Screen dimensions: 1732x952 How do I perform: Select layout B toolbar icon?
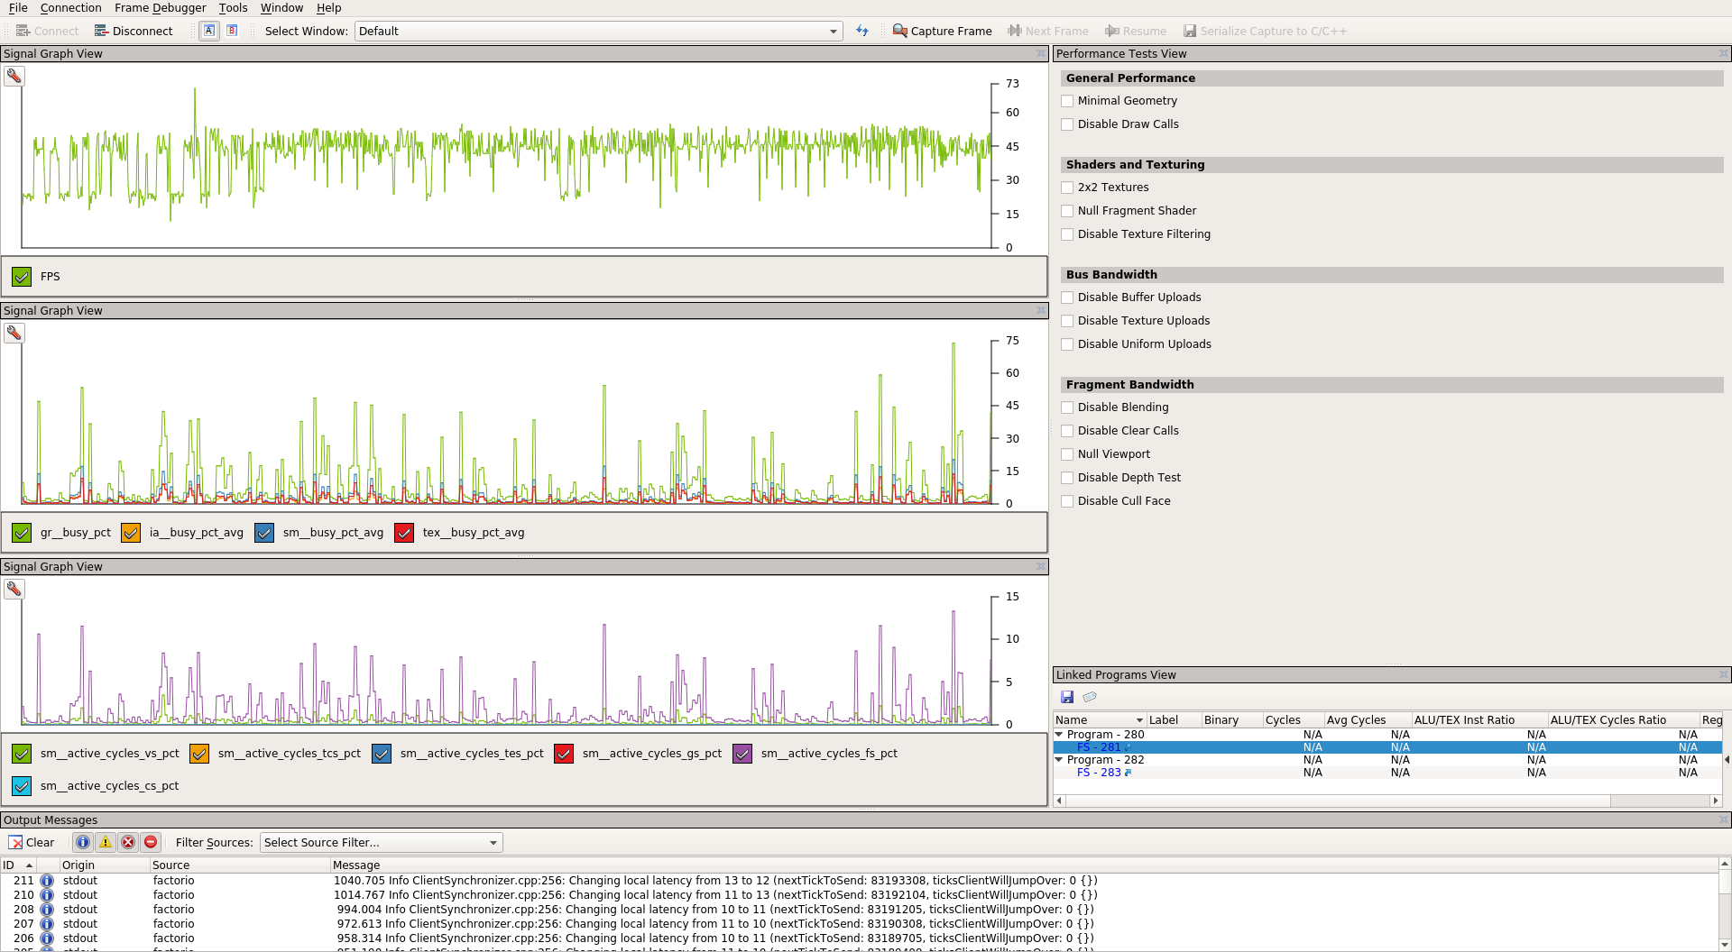click(232, 31)
